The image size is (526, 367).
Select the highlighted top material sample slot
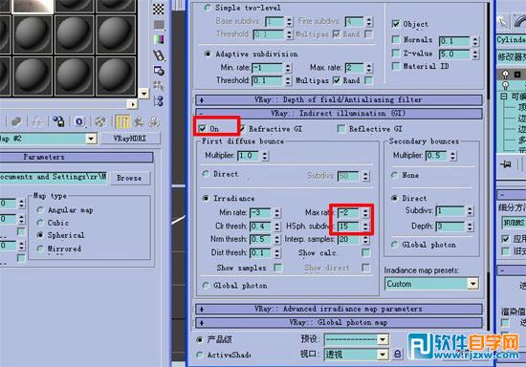click(x=33, y=7)
